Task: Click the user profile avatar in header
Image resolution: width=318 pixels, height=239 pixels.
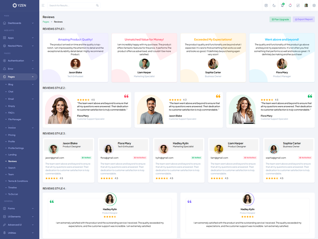Action: pyautogui.click(x=306, y=6)
